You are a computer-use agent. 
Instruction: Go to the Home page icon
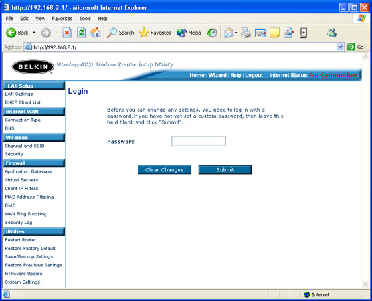coord(96,33)
